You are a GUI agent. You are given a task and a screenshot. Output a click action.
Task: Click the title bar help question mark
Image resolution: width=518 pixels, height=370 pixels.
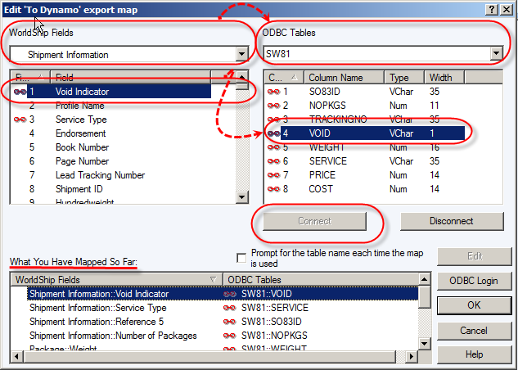click(492, 10)
